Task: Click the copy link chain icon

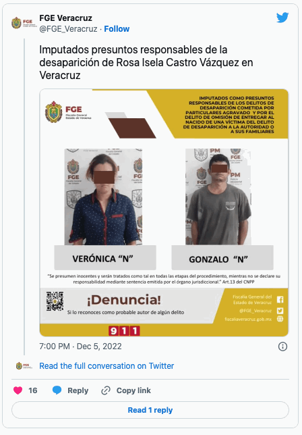Action: [x=106, y=390]
